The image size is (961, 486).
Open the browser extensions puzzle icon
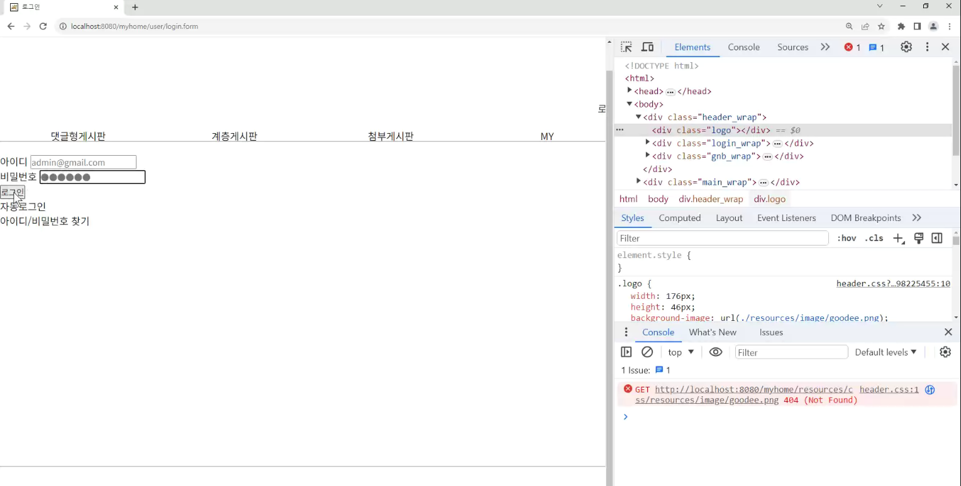(901, 26)
